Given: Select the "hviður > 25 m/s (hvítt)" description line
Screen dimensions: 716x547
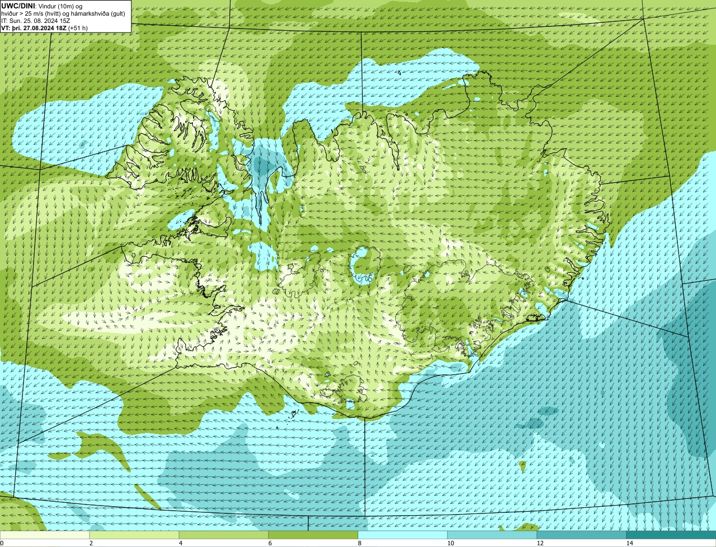Looking at the screenshot, I should 63,13.
